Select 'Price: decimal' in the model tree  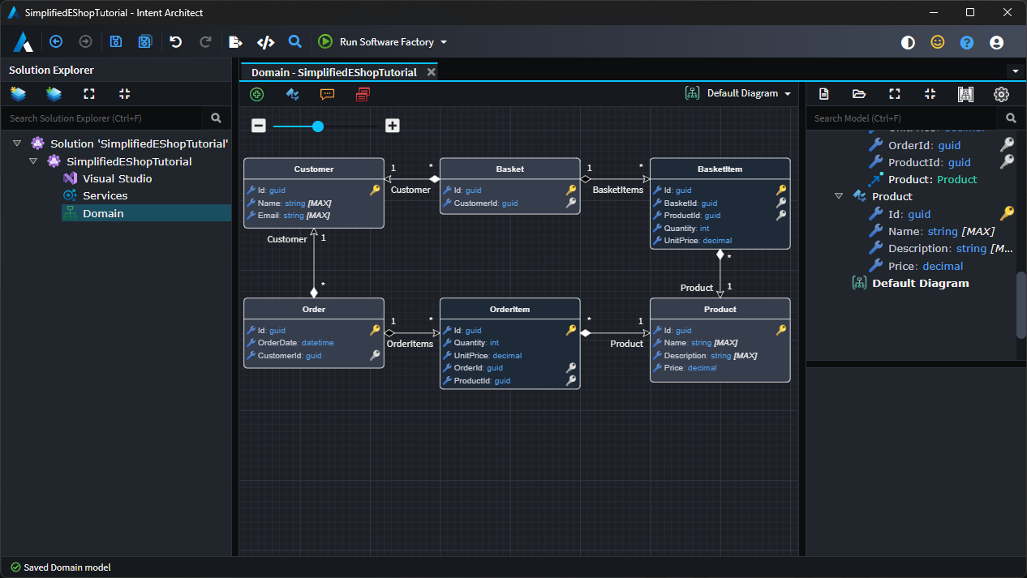click(926, 266)
